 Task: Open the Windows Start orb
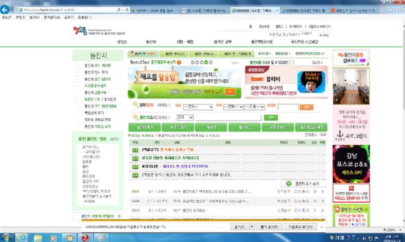click(x=6, y=238)
